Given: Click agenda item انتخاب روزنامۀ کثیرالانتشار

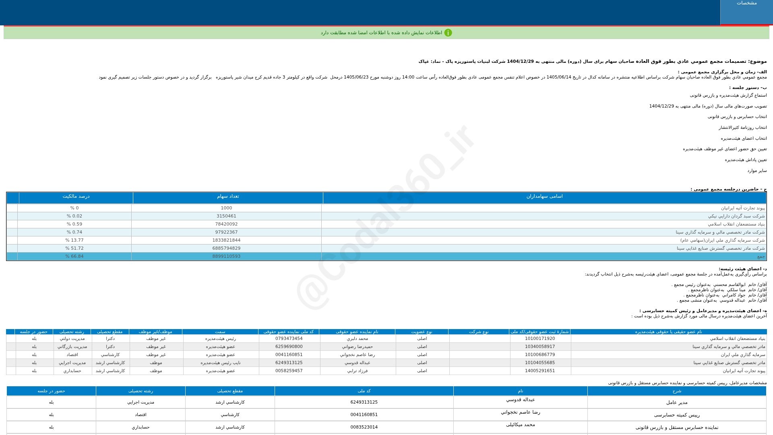Looking at the screenshot, I should [x=743, y=128].
